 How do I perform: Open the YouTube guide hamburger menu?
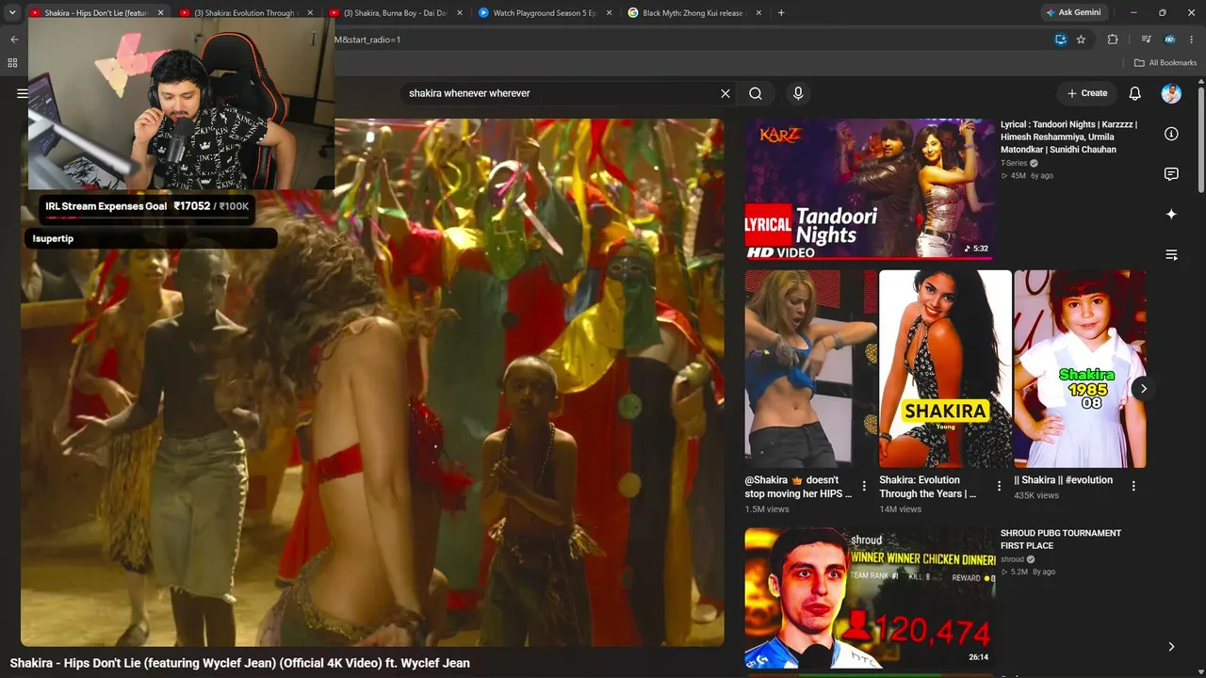[x=22, y=93]
